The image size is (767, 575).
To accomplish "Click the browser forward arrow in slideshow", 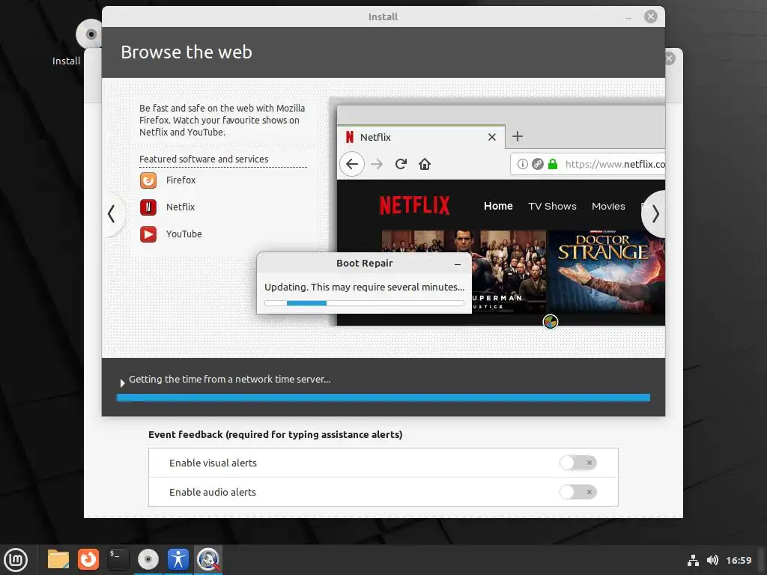I will point(377,164).
